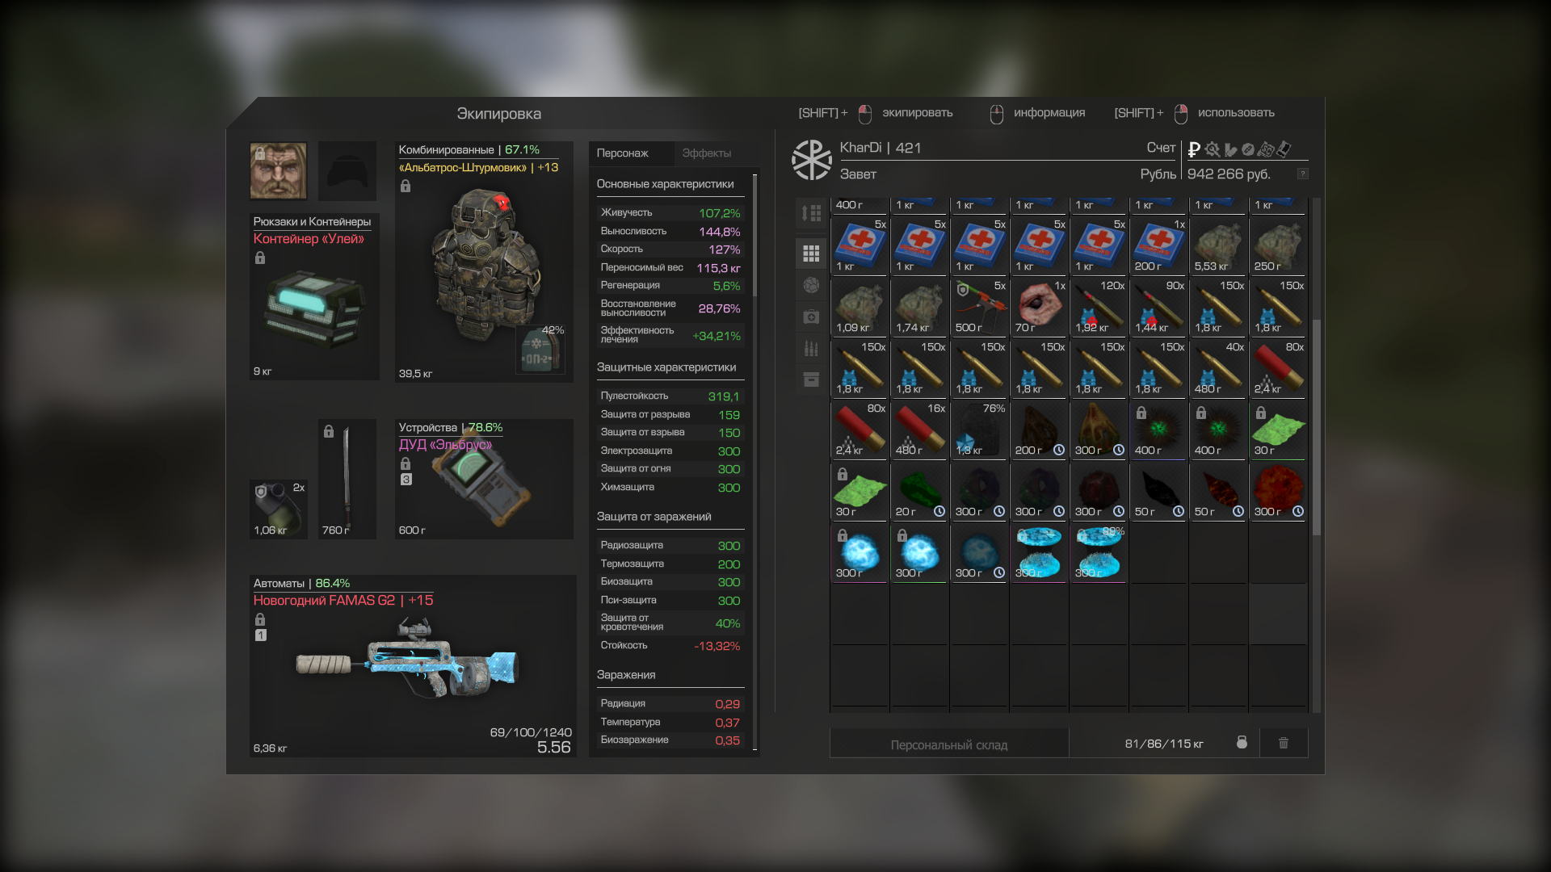This screenshot has height=872, width=1551.
Task: Click the 81/86/115 кг weight readout
Action: 1164,744
